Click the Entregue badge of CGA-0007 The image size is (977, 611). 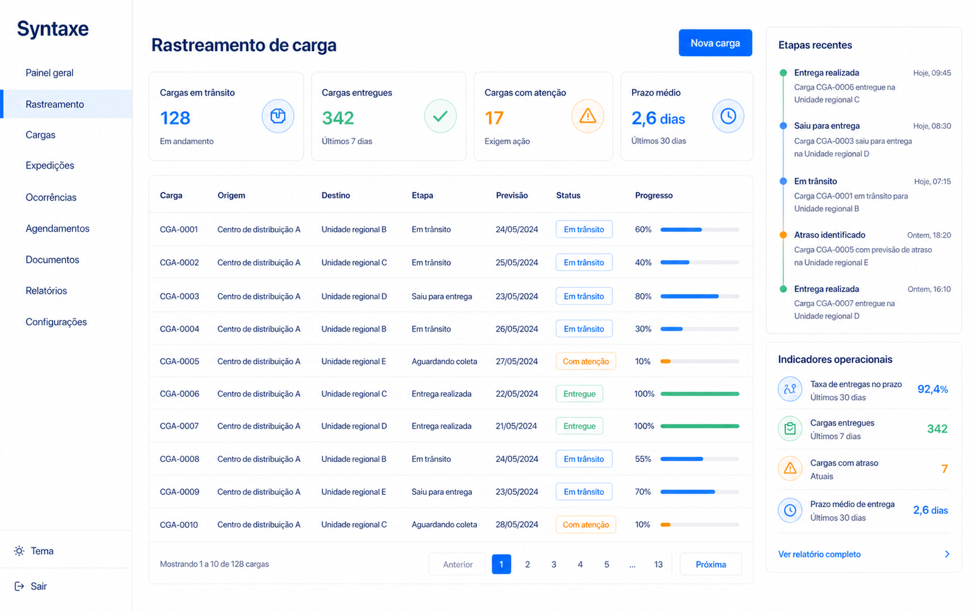(x=579, y=426)
